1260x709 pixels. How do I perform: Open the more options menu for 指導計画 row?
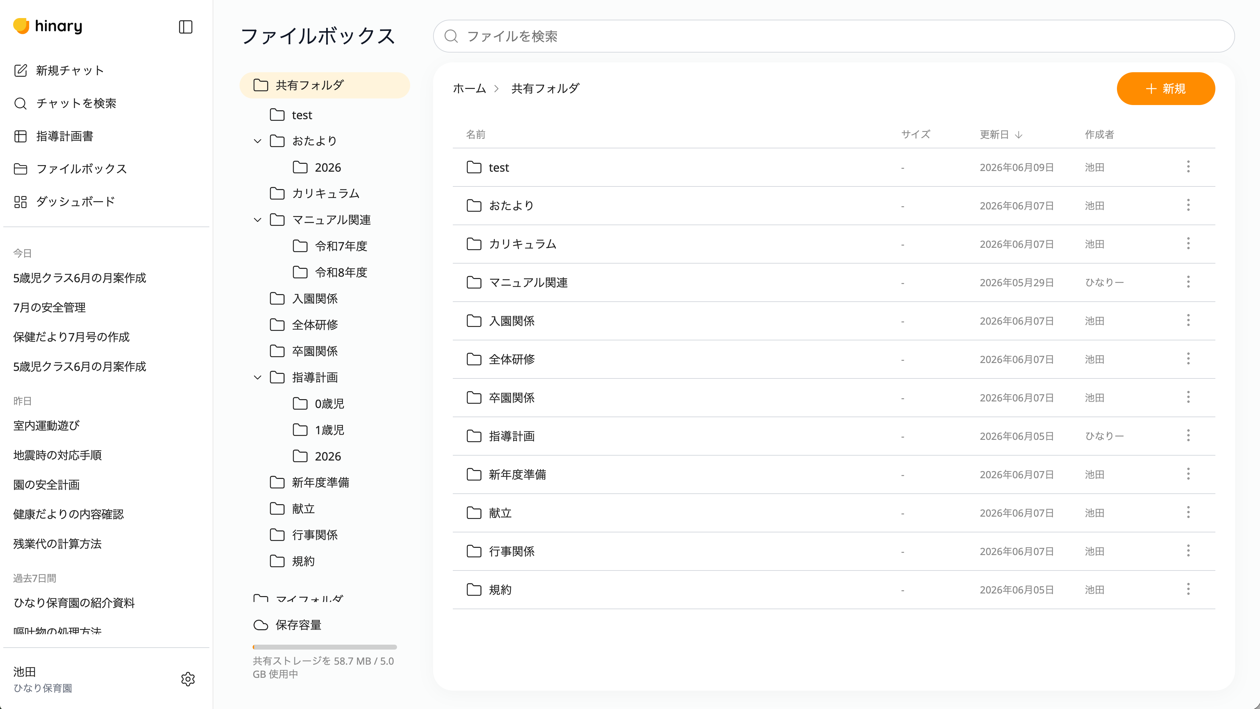(1188, 436)
